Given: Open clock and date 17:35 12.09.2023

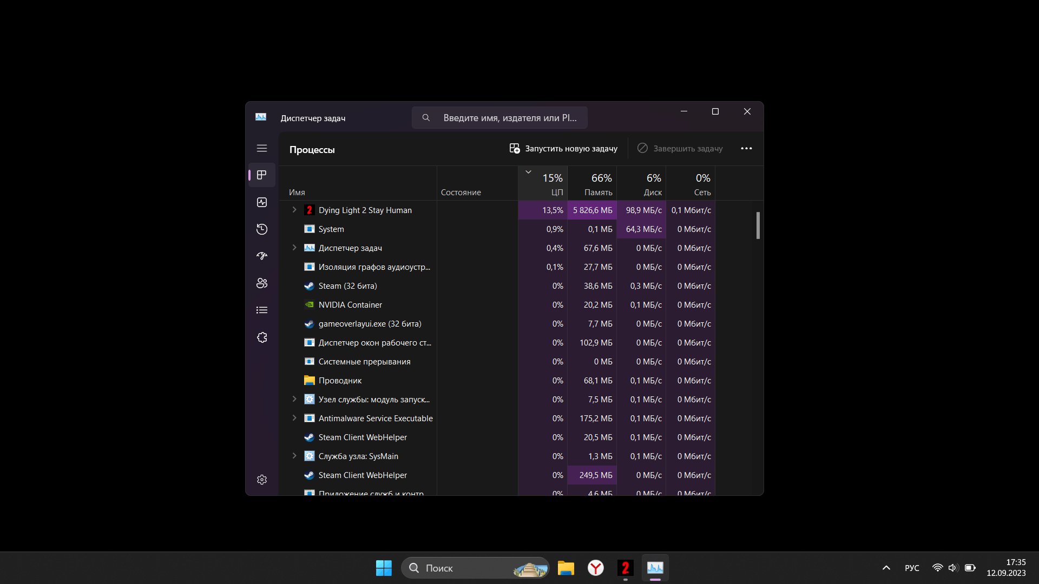Looking at the screenshot, I should (x=1006, y=568).
